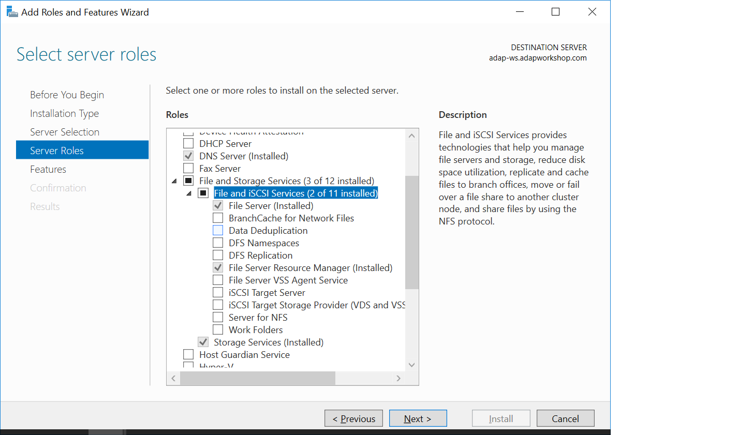Select the Storage Services (Installed) item
Image resolution: width=738 pixels, height=435 pixels.
pos(269,342)
